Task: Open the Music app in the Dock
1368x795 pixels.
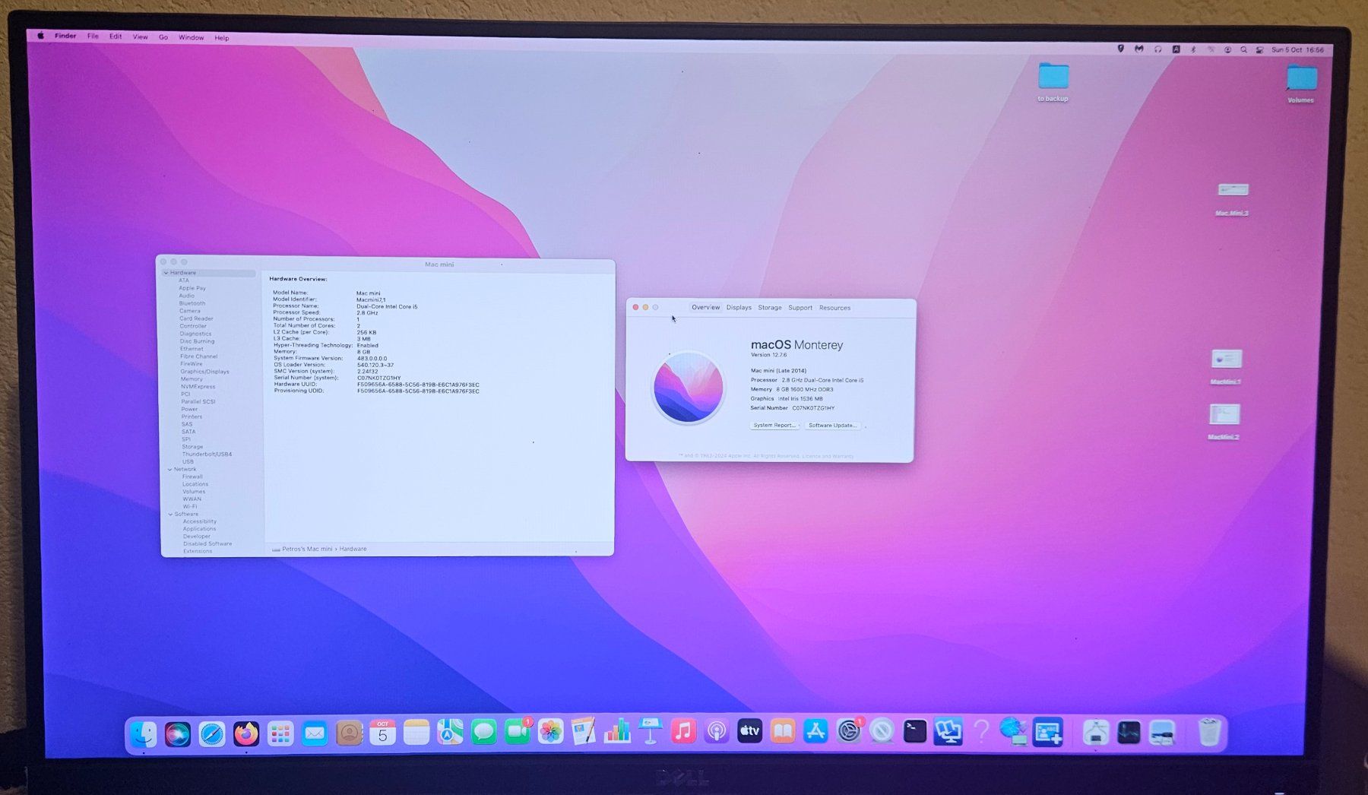Action: tap(684, 731)
